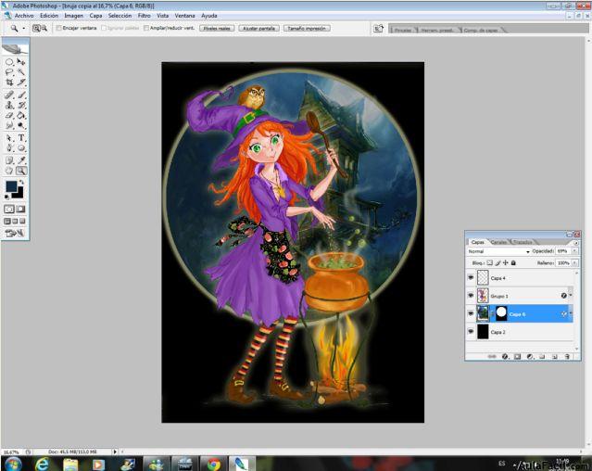
Task: Create new adjustment layer icon
Action: pos(530,356)
